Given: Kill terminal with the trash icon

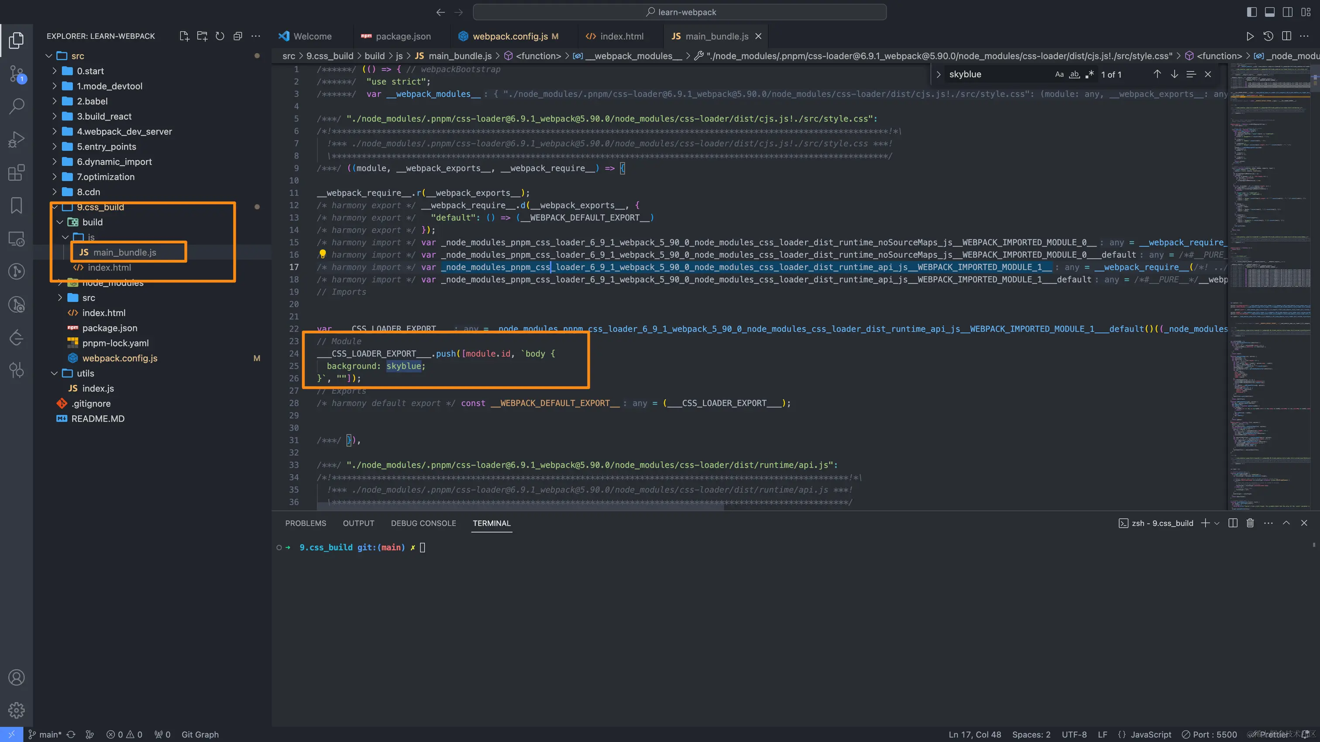Looking at the screenshot, I should [1250, 523].
